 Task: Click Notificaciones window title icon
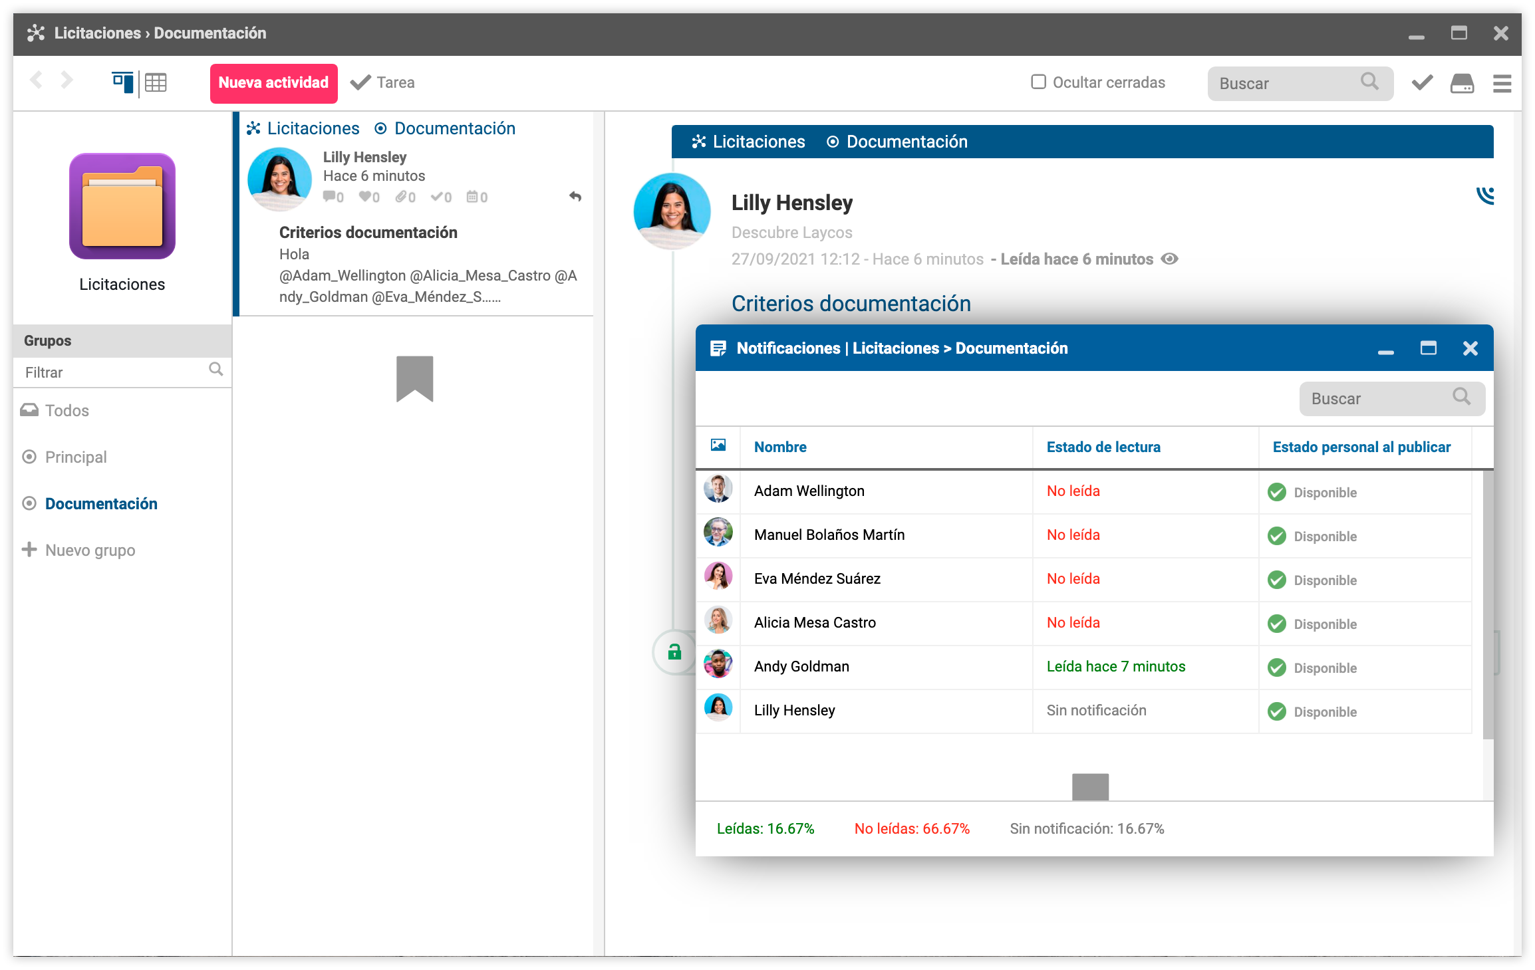click(718, 348)
